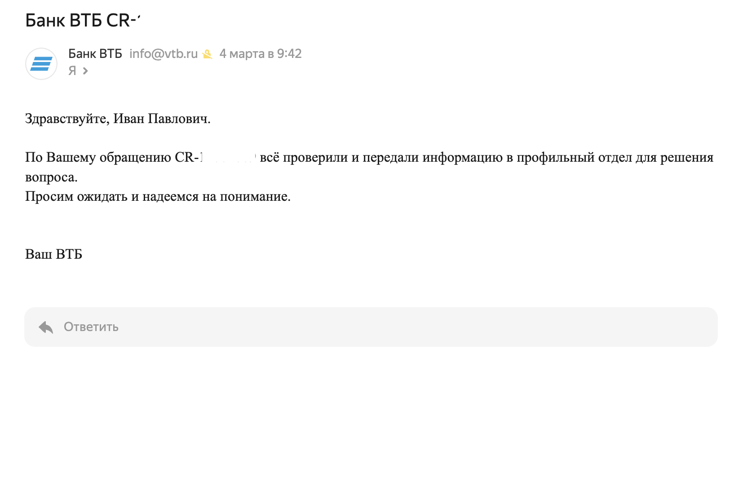
Task: Click the subject heading "Банк ВТБ CR-"
Action: pyautogui.click(x=83, y=21)
